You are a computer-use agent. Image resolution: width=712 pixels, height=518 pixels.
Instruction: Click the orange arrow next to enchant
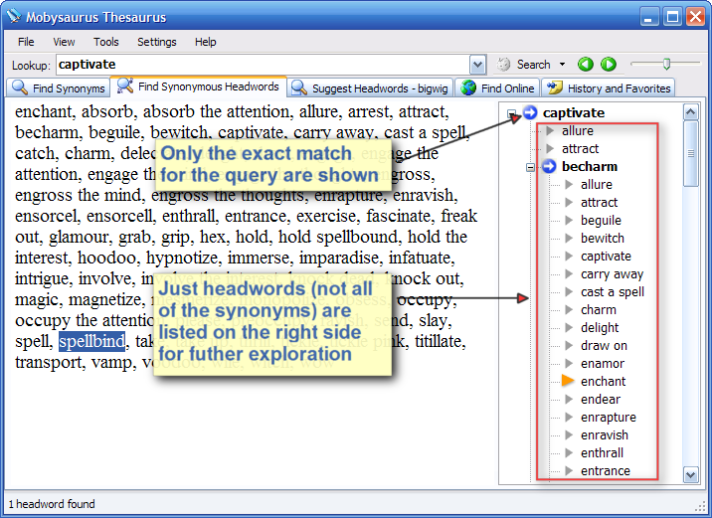coord(568,381)
